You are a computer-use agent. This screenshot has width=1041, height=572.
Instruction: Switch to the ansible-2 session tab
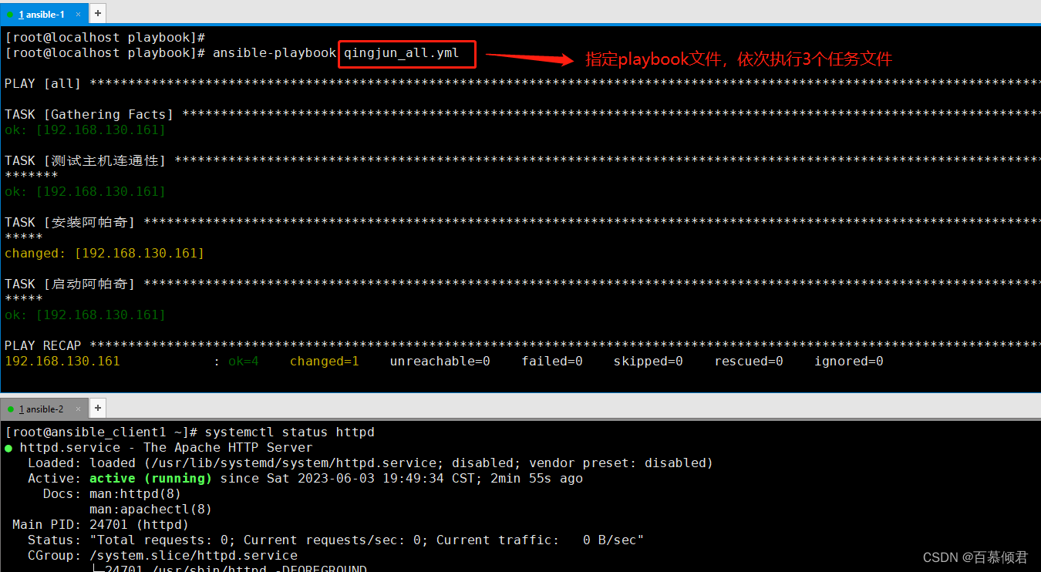click(43, 409)
